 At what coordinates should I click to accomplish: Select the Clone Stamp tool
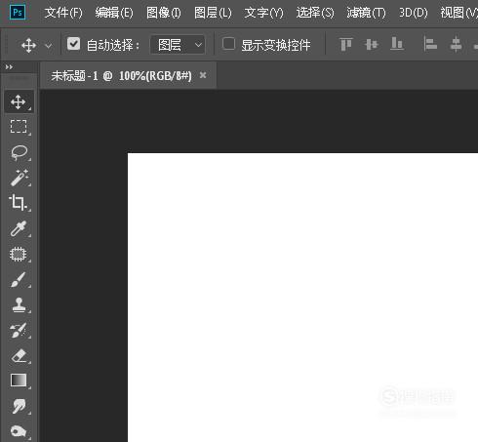pyautogui.click(x=19, y=304)
